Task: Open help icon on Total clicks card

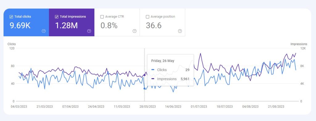Action: pos(44,31)
